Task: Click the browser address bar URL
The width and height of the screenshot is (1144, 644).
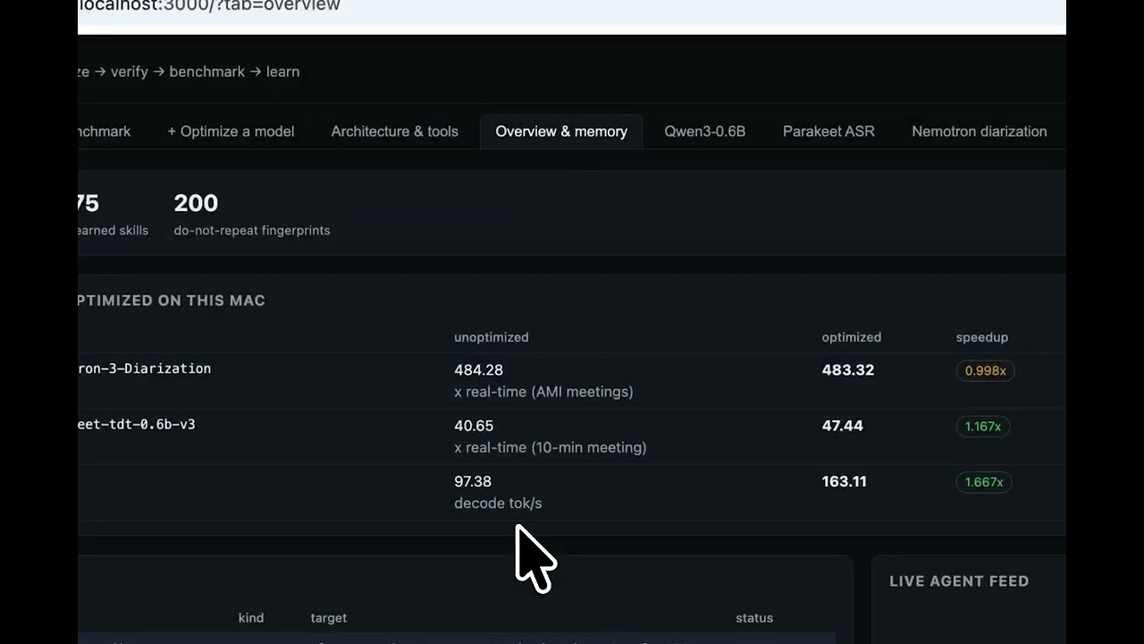Action: tap(209, 6)
